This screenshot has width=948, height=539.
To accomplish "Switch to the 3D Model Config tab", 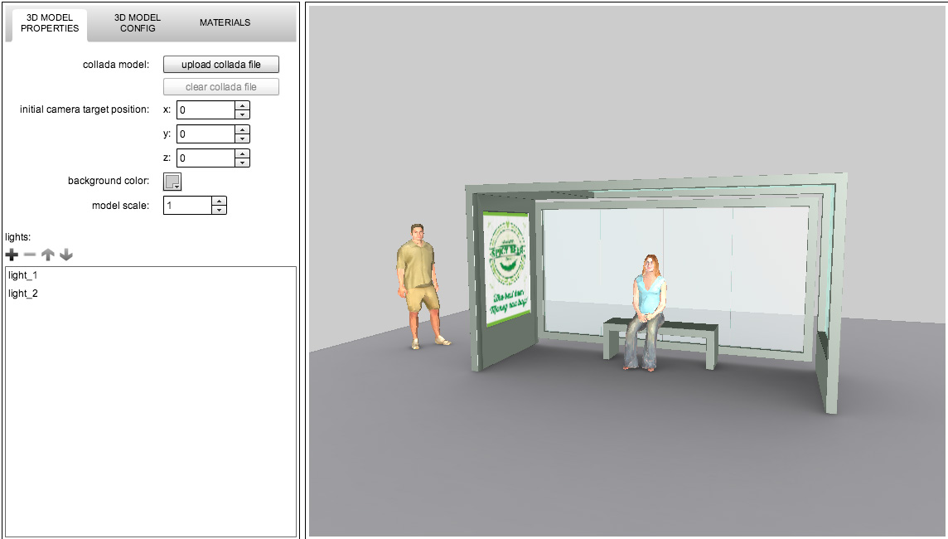I will click(138, 22).
